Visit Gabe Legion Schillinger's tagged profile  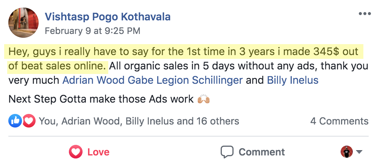[x=185, y=80]
